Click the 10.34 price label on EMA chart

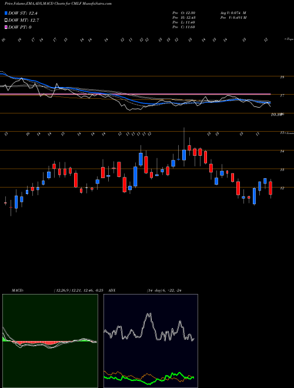tap(276, 114)
